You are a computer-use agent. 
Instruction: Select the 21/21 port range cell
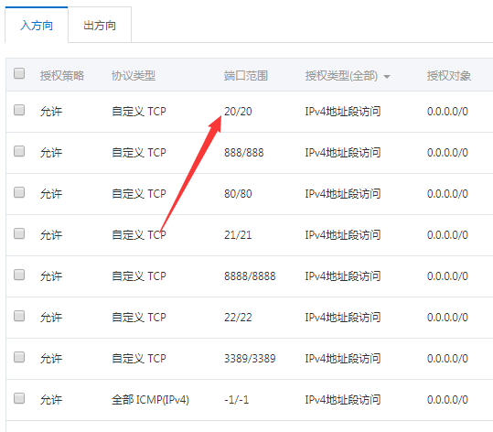(238, 235)
